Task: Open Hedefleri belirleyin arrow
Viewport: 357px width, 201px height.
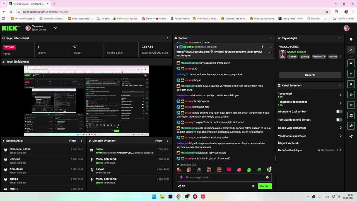Action: pyautogui.click(x=341, y=150)
